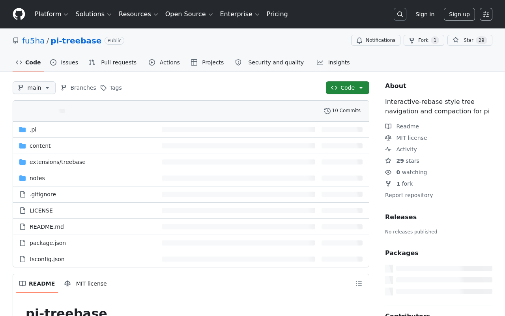Viewport: 505px width, 316px height.
Task: Select the Code tab
Action: 28,62
